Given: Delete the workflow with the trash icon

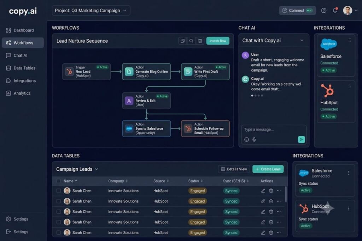Looking at the screenshot, I should pos(200,41).
